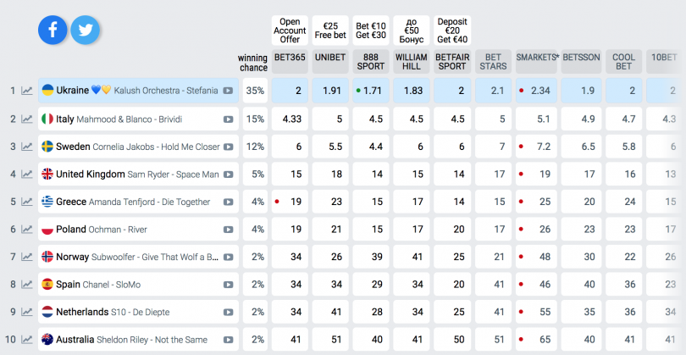
Task: Open odds graph icon for Norway
Action: coord(28,257)
